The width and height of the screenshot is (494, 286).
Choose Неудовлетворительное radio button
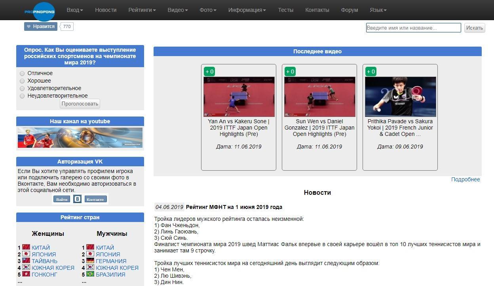pos(23,96)
